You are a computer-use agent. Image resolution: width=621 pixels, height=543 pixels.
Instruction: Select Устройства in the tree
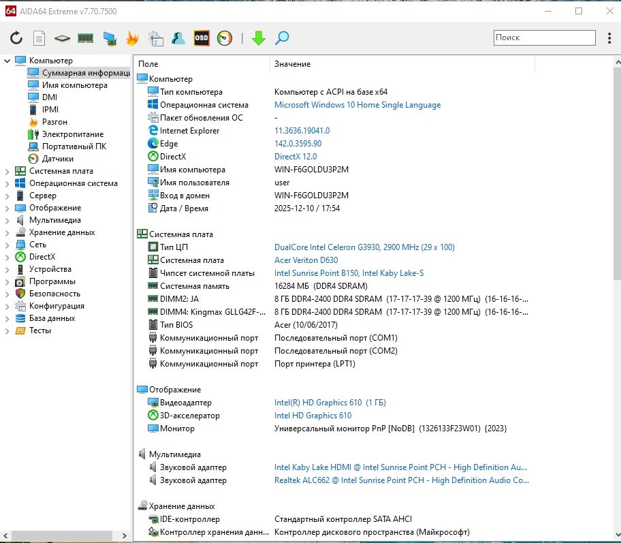pos(50,269)
